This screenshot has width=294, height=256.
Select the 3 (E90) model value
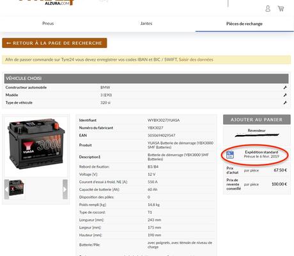tap(106, 95)
